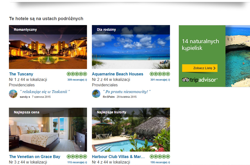The image size is (250, 165).
Task: Click sandy s reviewer avatar
Action: click(13, 94)
